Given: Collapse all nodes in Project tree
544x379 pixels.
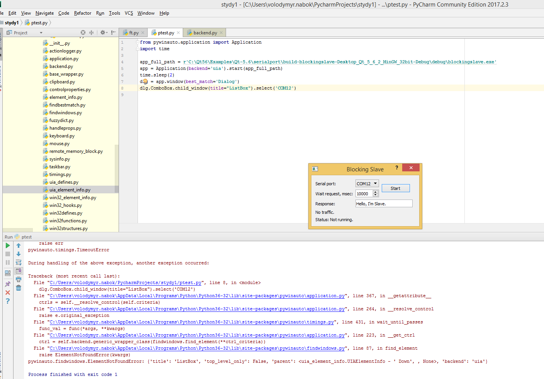Looking at the screenshot, I should [92, 32].
